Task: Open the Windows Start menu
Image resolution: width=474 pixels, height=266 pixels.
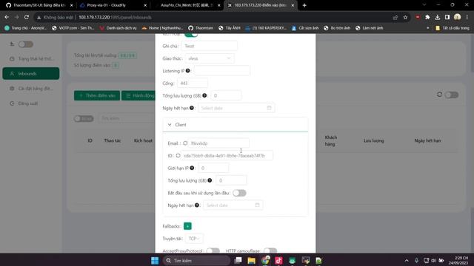Action: tap(155, 260)
